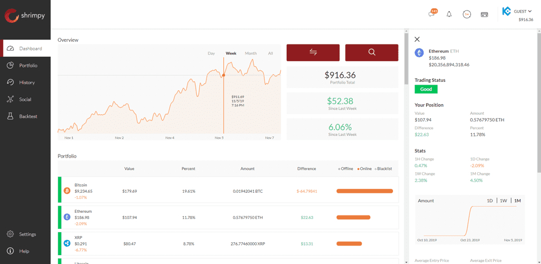The height and width of the screenshot is (264, 541).
Task: Click the Help info icon
Action: pos(10,251)
